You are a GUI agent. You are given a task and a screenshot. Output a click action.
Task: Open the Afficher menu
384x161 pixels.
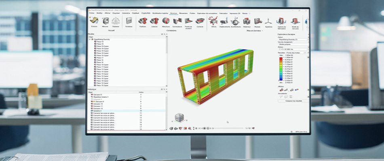point(108,13)
